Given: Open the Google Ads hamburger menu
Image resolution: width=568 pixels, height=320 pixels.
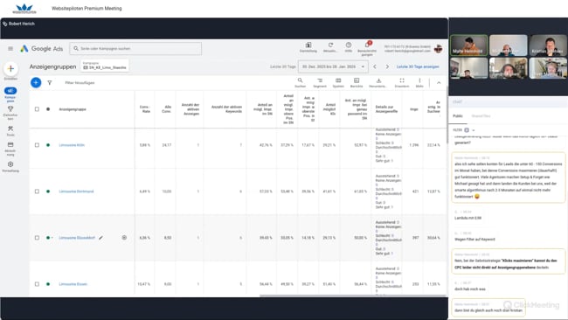Looking at the screenshot, I should (10, 49).
